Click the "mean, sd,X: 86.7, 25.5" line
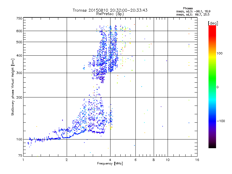 tap(193, 14)
